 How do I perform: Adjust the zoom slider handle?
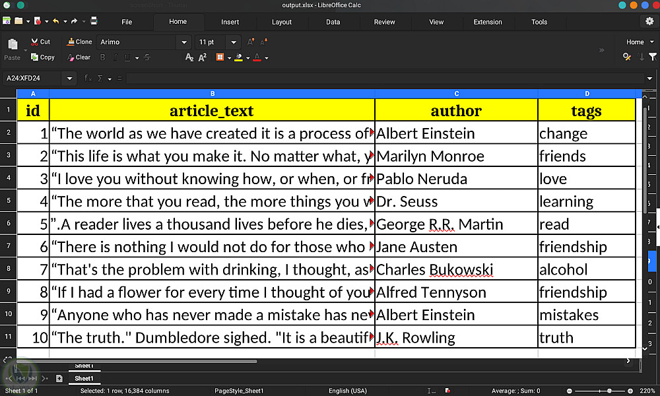point(609,391)
